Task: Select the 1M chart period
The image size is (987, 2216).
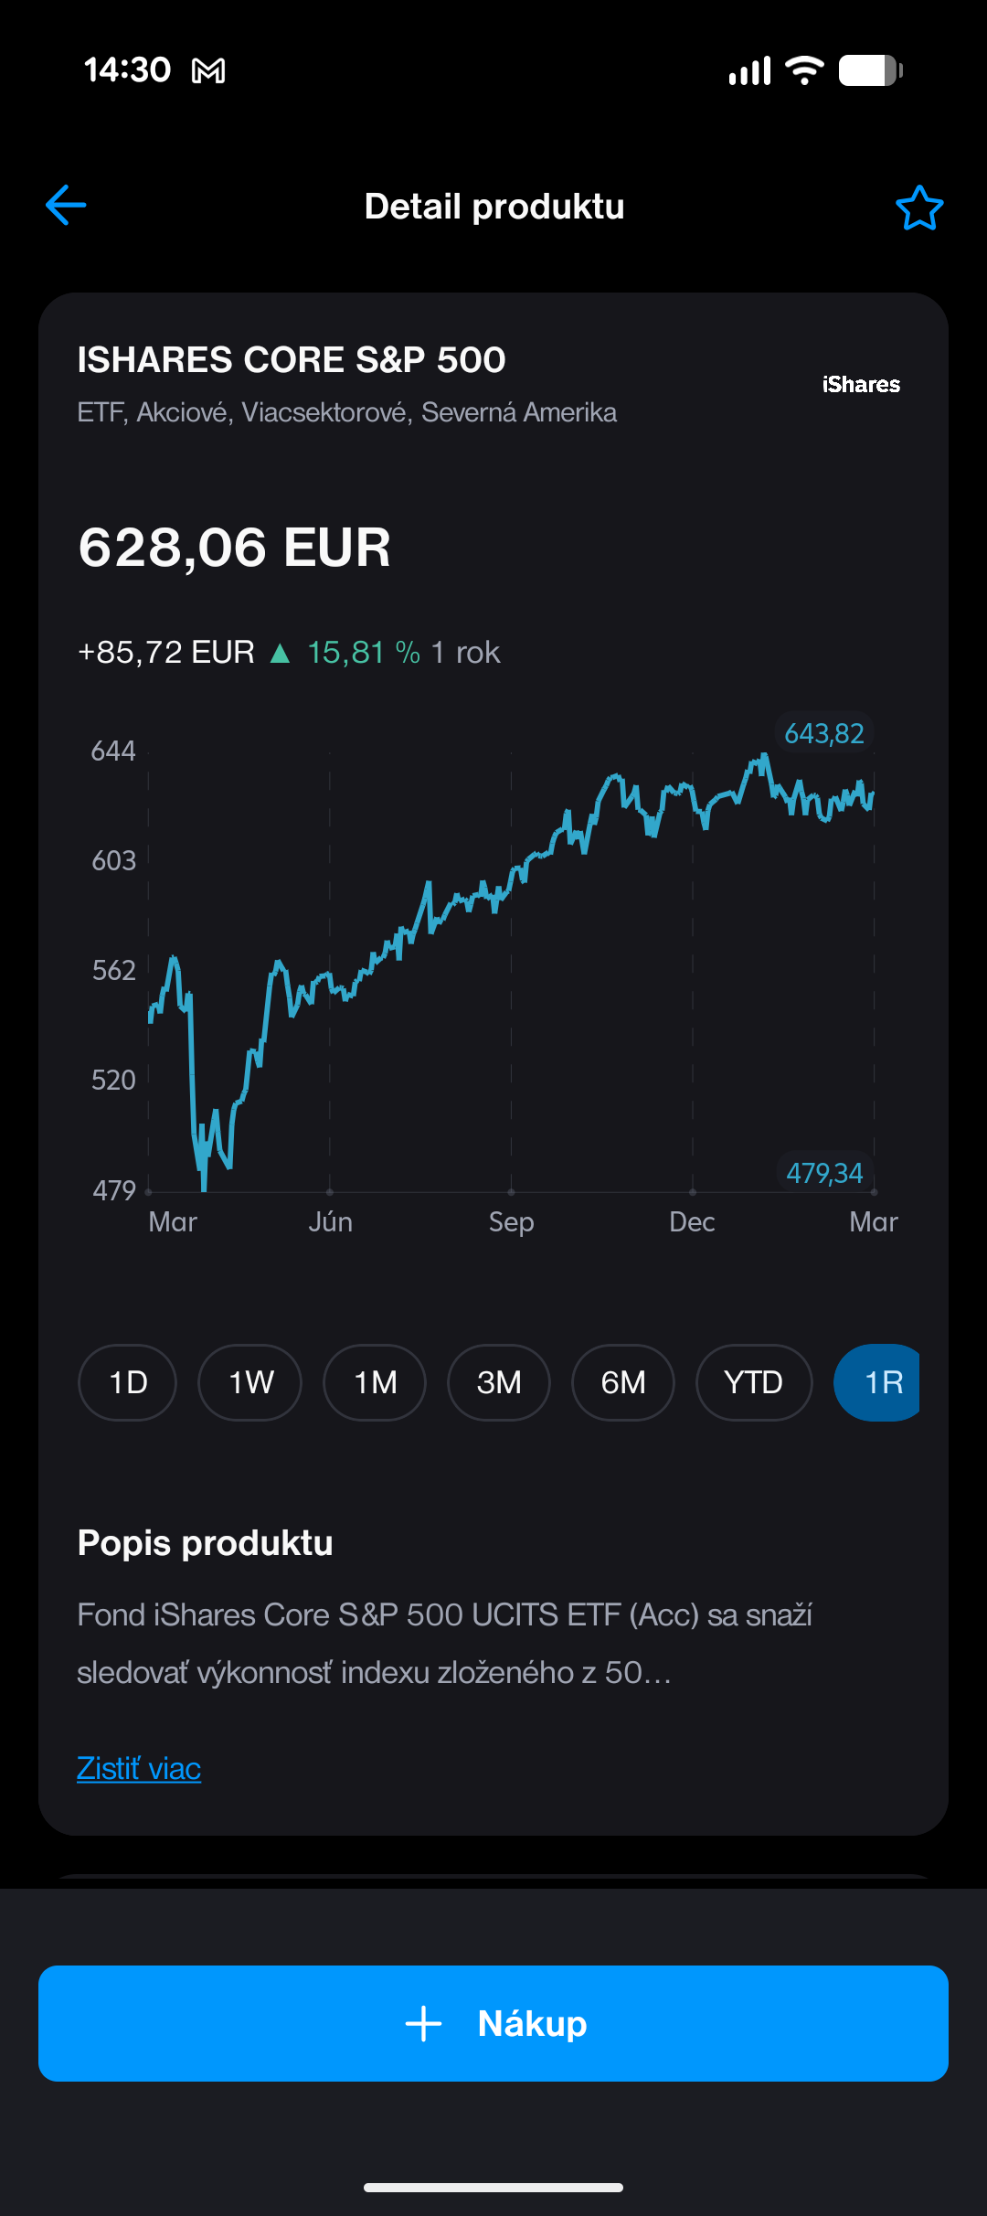Action: [375, 1382]
